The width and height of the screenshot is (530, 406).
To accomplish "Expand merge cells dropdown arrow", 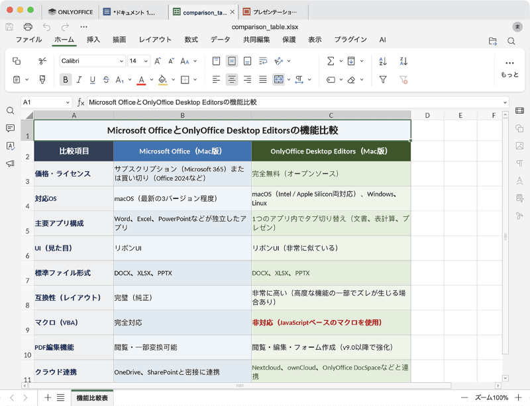I will 289,79.
